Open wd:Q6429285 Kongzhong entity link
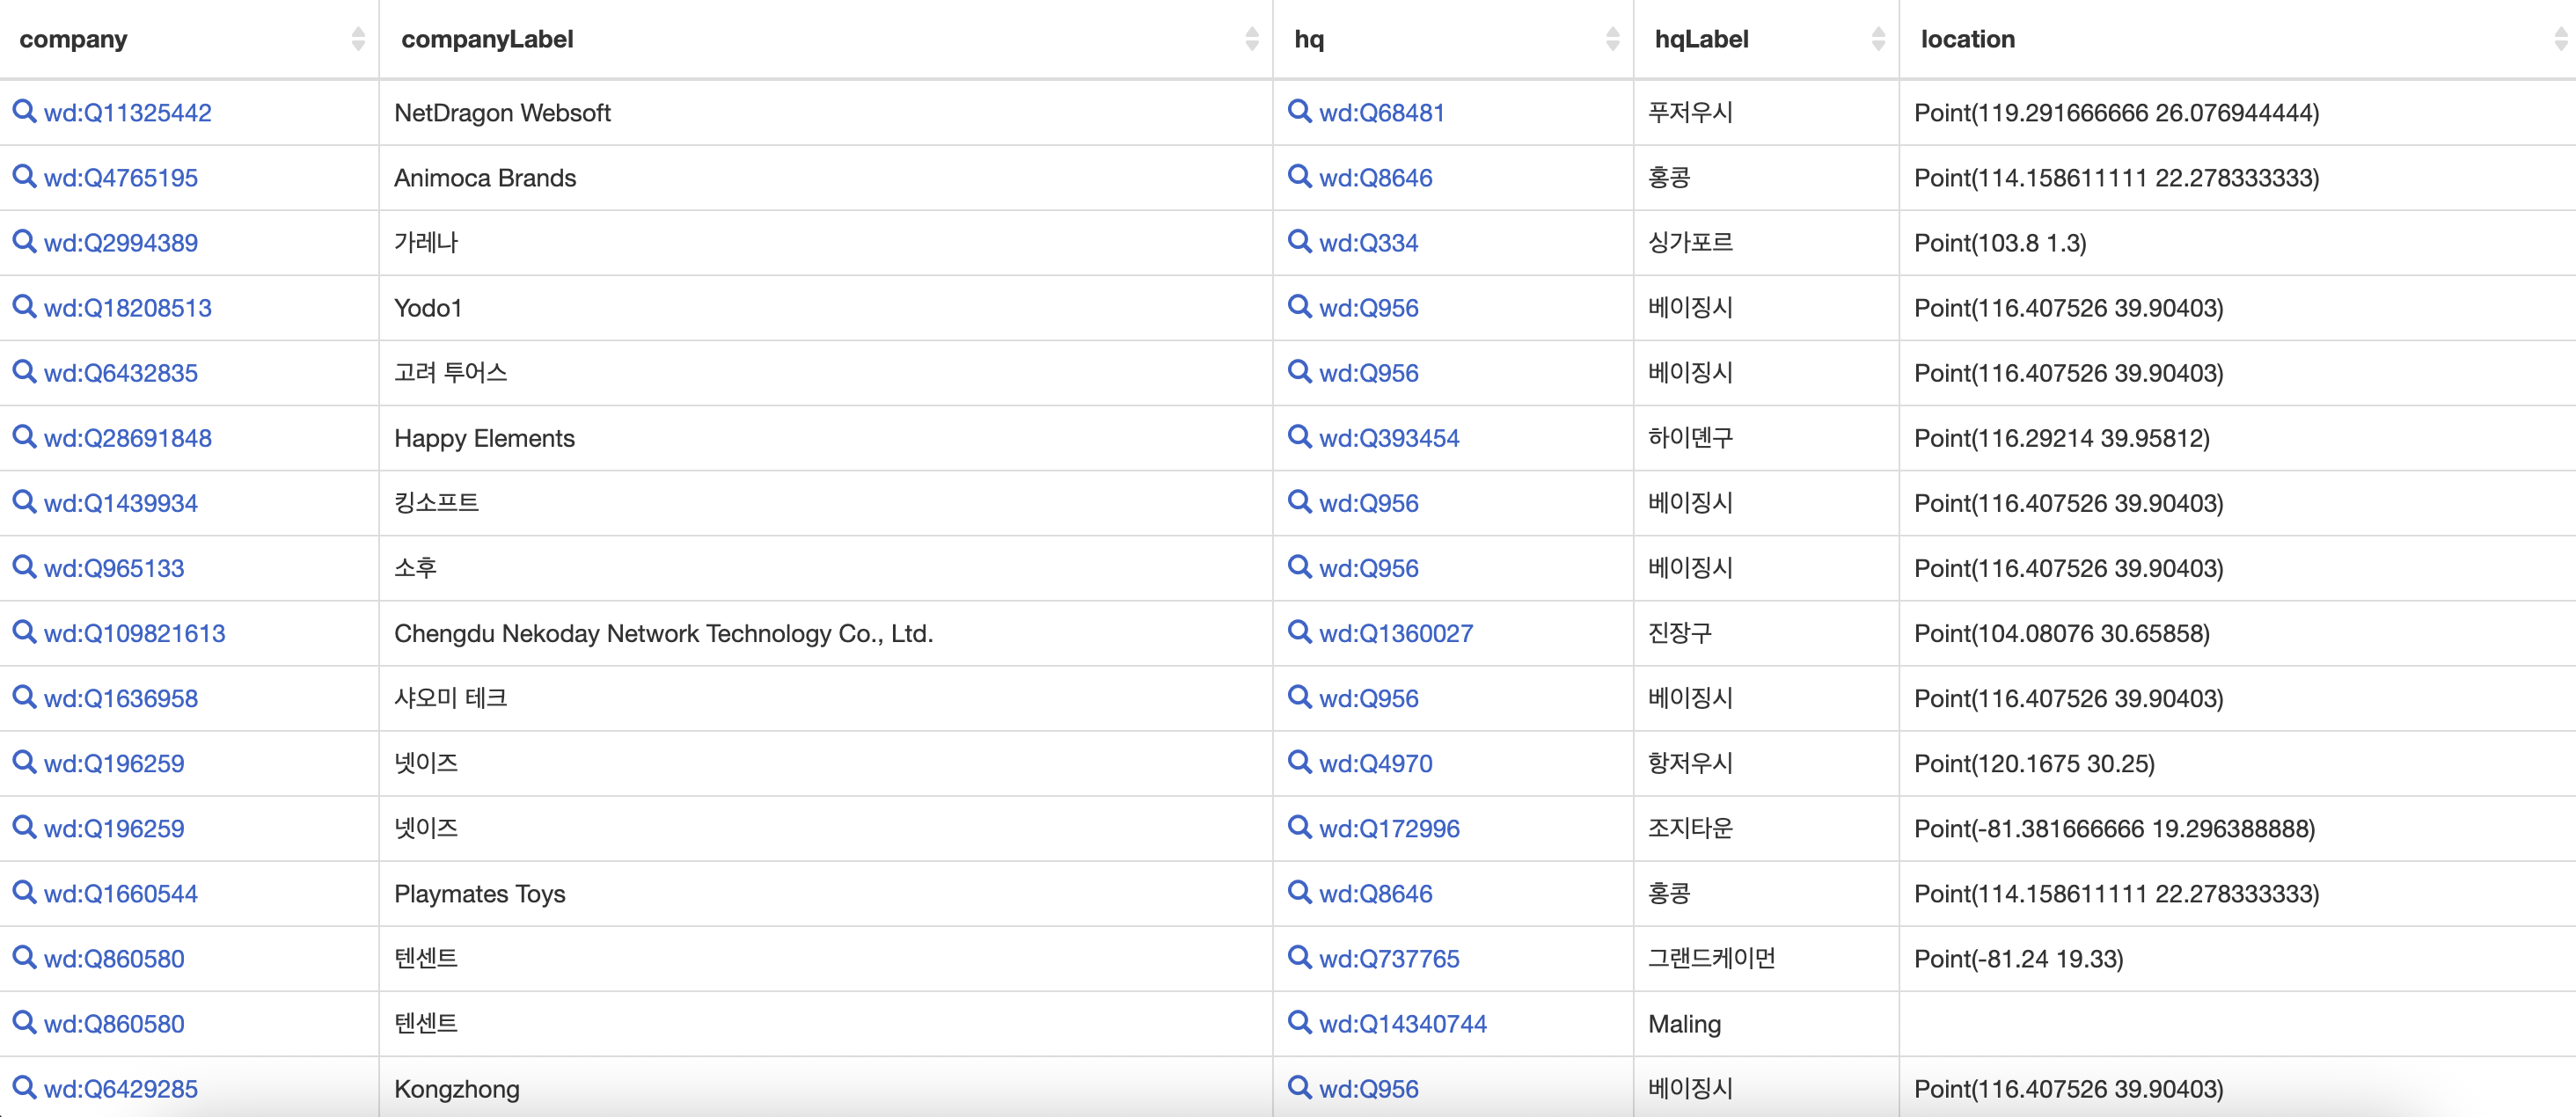Image resolution: width=2576 pixels, height=1117 pixels. [121, 1089]
